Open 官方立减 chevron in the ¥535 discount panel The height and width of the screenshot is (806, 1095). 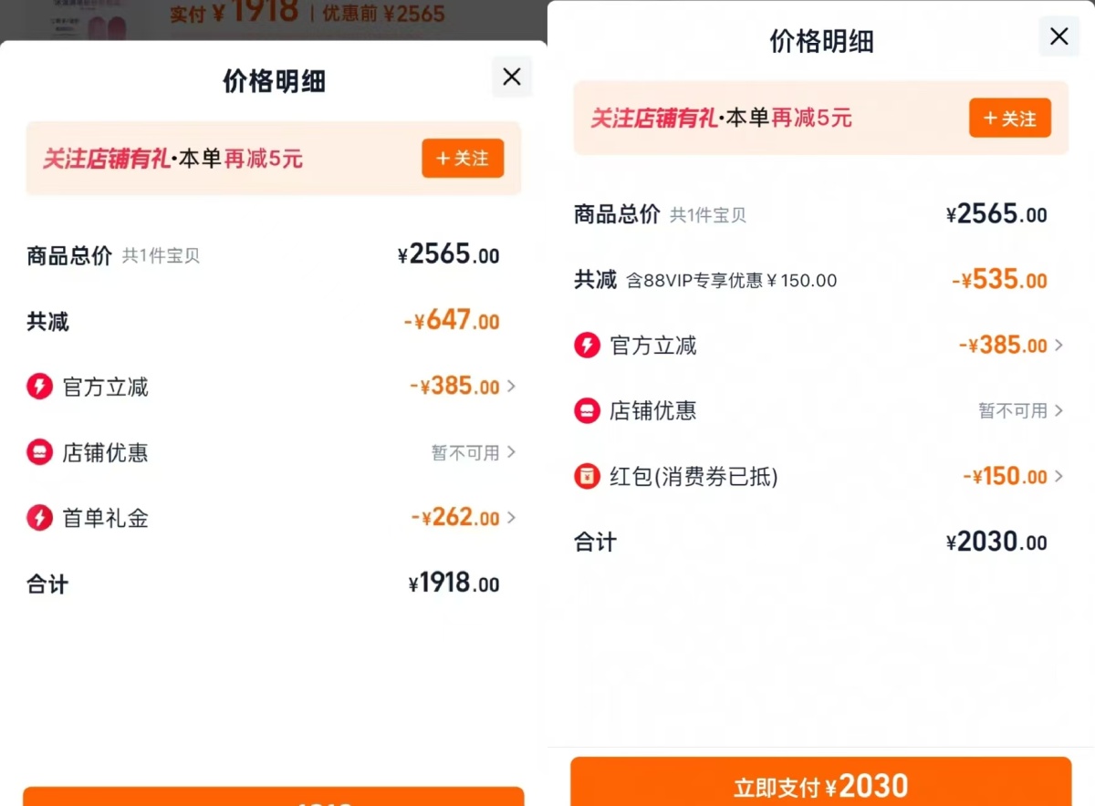1058,346
